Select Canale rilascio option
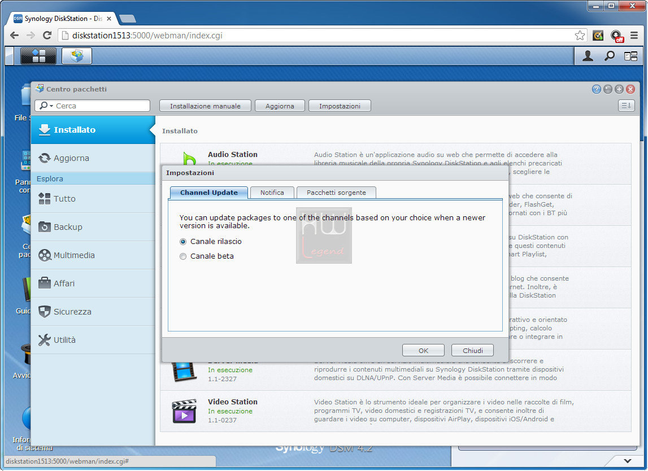The image size is (648, 471). 183,242
